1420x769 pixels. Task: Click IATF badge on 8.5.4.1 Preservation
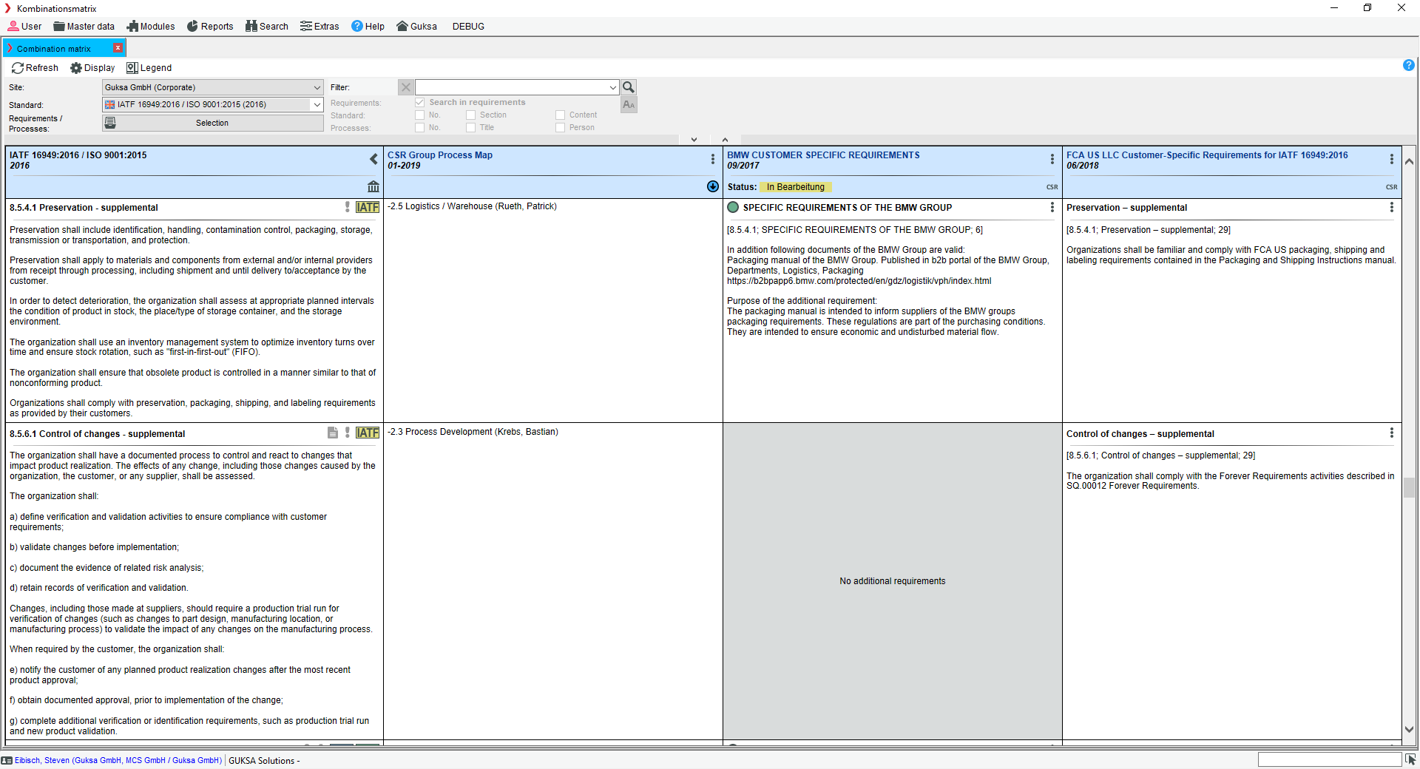click(x=368, y=207)
